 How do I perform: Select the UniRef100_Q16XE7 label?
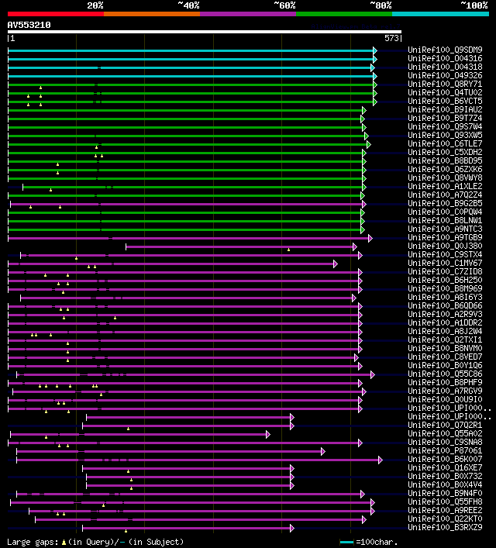[445, 467]
